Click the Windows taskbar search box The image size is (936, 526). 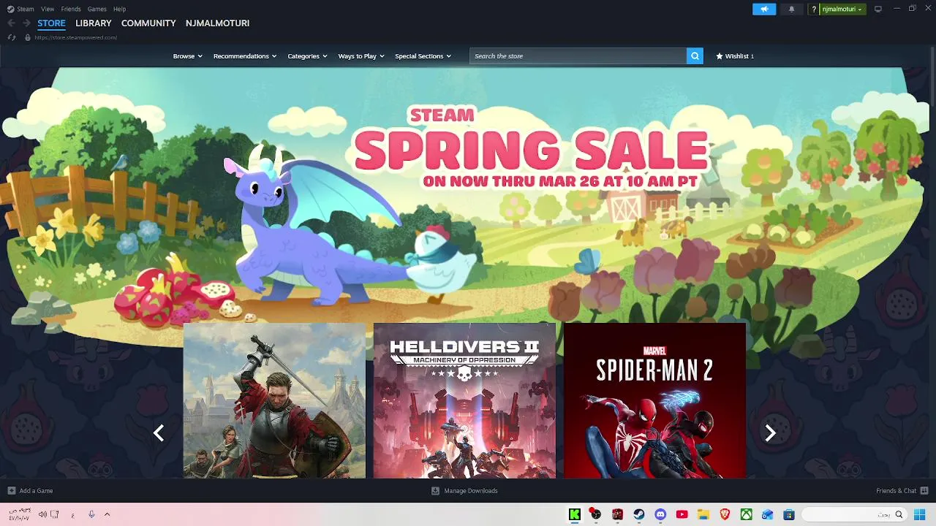pos(853,514)
